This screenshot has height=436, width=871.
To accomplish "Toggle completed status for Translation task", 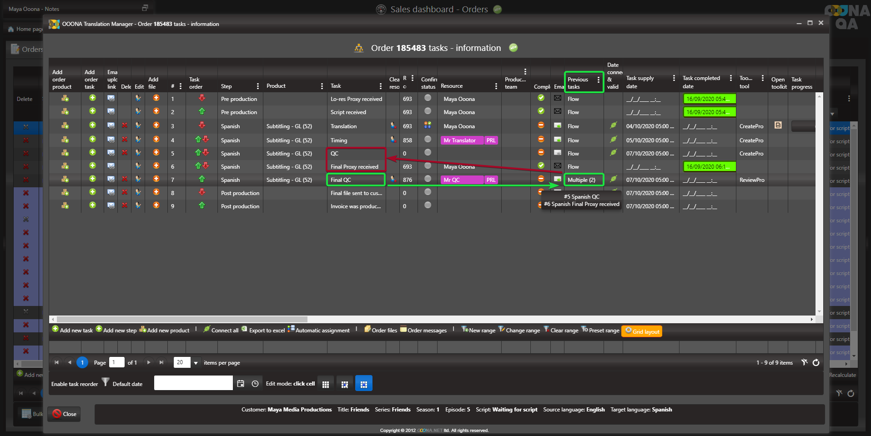I will [541, 125].
